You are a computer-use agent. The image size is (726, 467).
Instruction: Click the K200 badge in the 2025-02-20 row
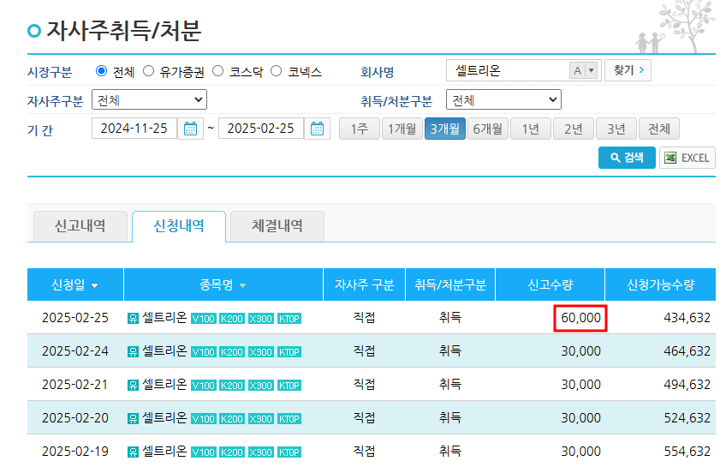click(232, 419)
